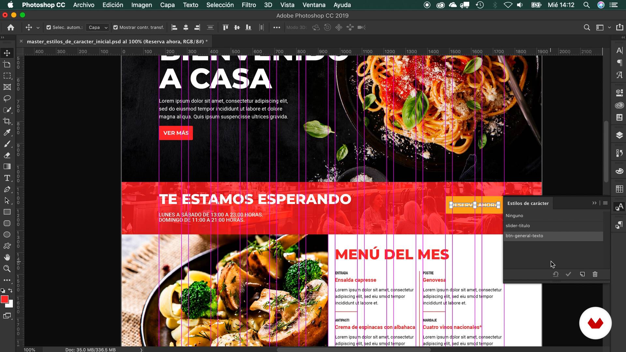Align vertical centers in options bar
The width and height of the screenshot is (626, 352).
tap(237, 27)
